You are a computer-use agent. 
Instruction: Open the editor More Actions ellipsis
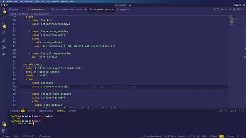pyautogui.click(x=243, y=10)
